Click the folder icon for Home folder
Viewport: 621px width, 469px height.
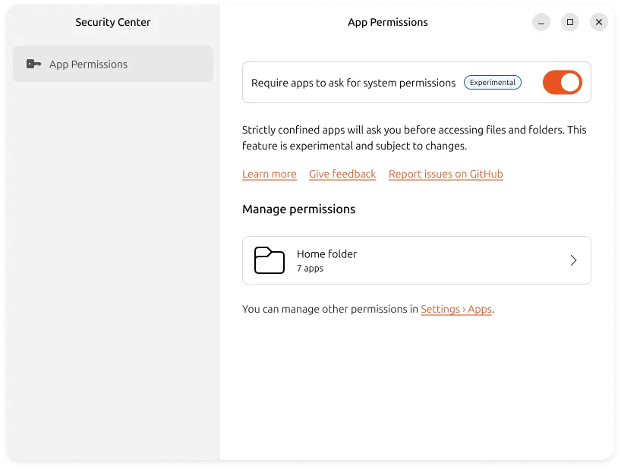[269, 260]
